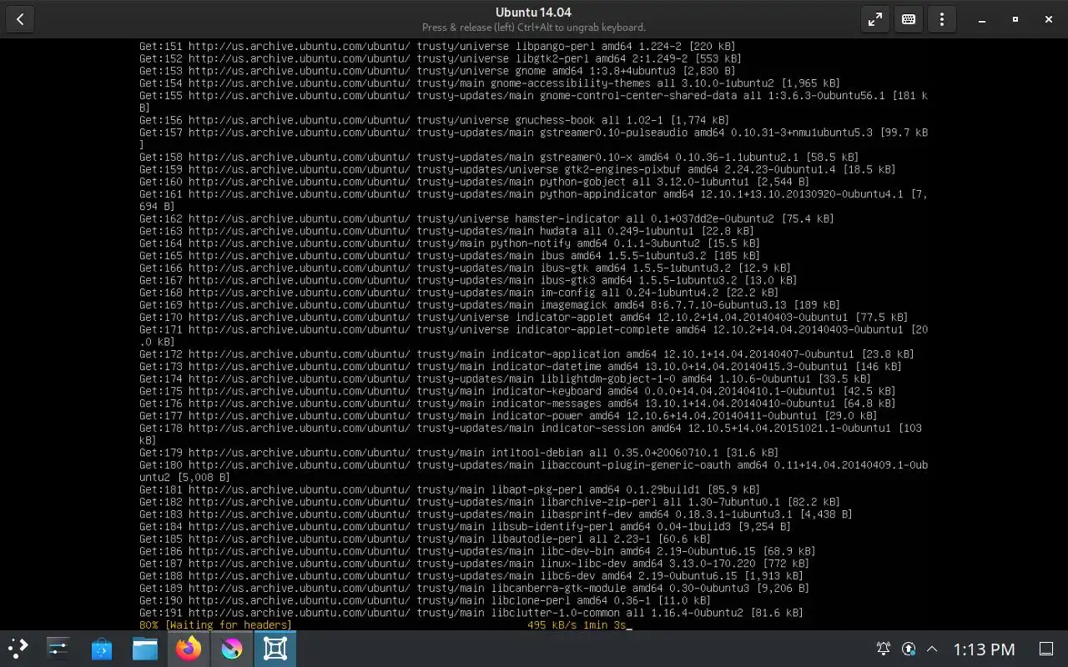The height and width of the screenshot is (667, 1068).
Task: Click the 'Get:191' libclutter-1.0-common line
Action: click(x=471, y=613)
